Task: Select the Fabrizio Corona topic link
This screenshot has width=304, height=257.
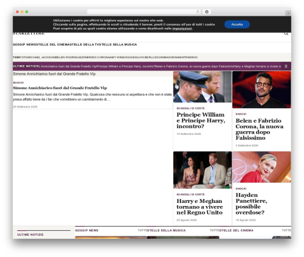Action: [96, 57]
